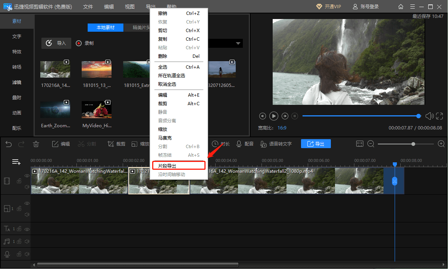Mute the video track speaker icon
The image size is (448, 269).
27,187
